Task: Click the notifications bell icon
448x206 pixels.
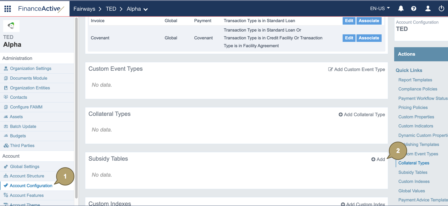Action: pyautogui.click(x=401, y=9)
